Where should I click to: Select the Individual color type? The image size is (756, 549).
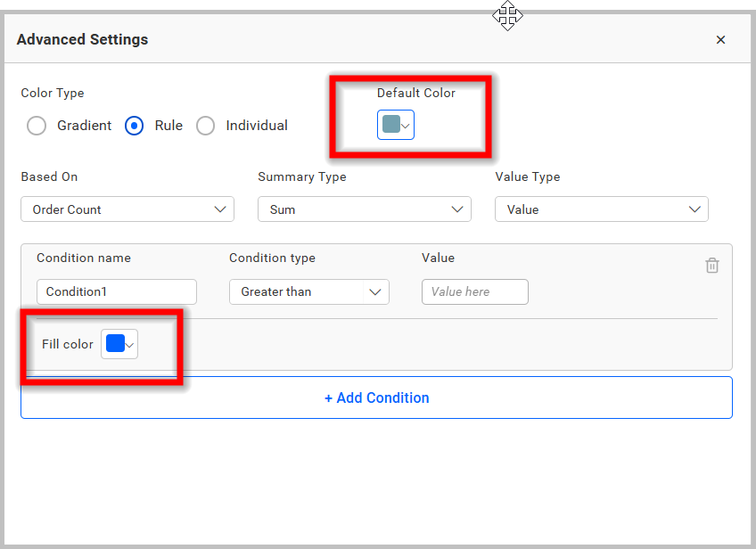point(205,126)
